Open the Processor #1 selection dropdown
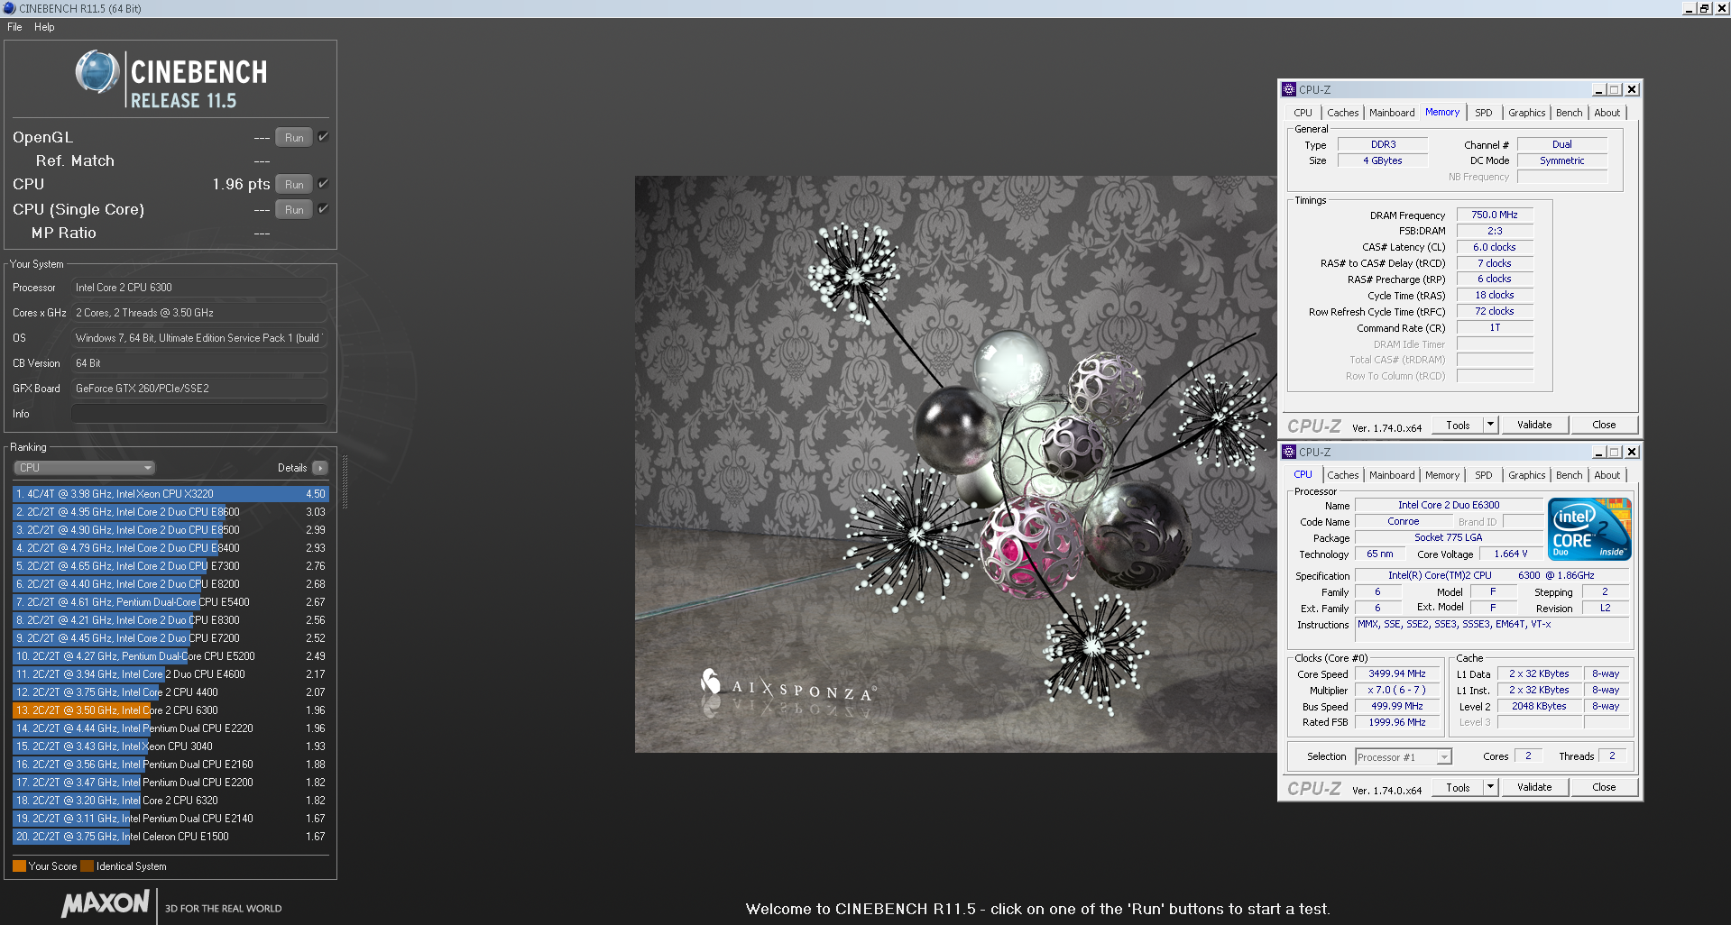This screenshot has width=1731, height=925. pos(1404,757)
